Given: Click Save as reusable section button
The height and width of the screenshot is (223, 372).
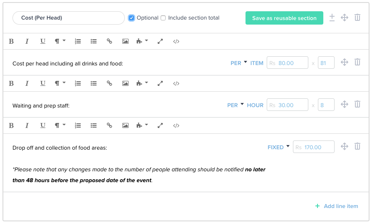Looking at the screenshot, I should pos(284,18).
